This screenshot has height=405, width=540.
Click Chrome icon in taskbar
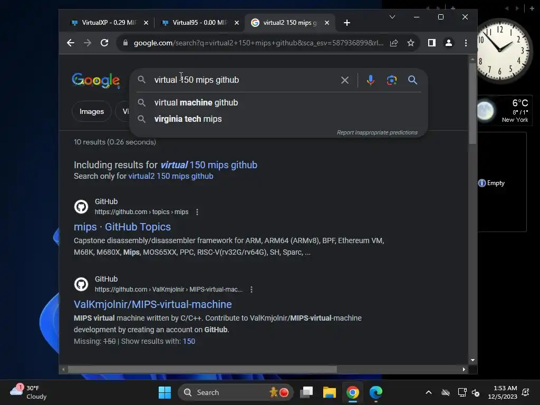click(x=353, y=392)
